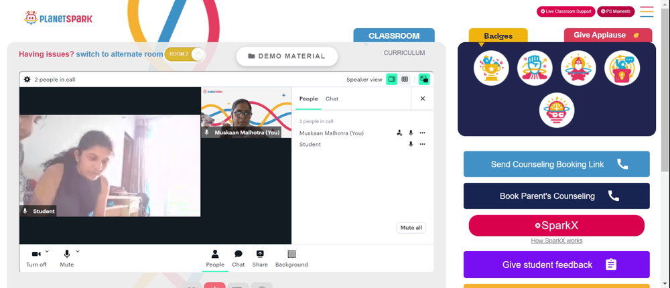Select Muskaan Malhotra video thumbnail
The width and height of the screenshot is (670, 288).
coord(246,113)
